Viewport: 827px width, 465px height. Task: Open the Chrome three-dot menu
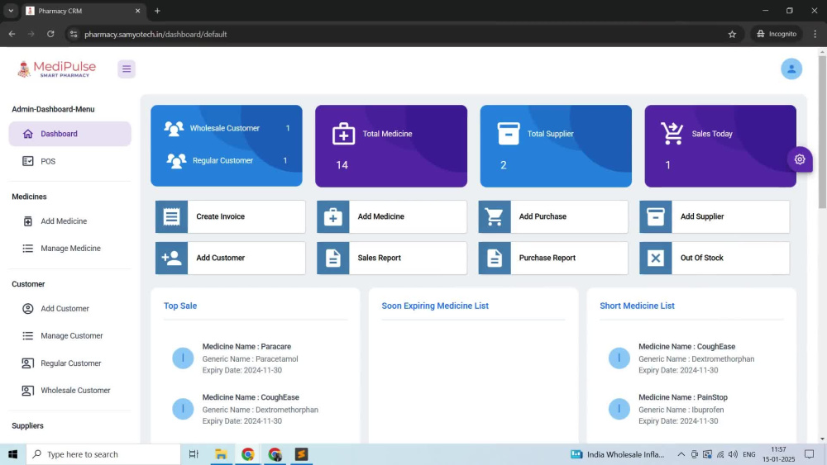(x=815, y=34)
